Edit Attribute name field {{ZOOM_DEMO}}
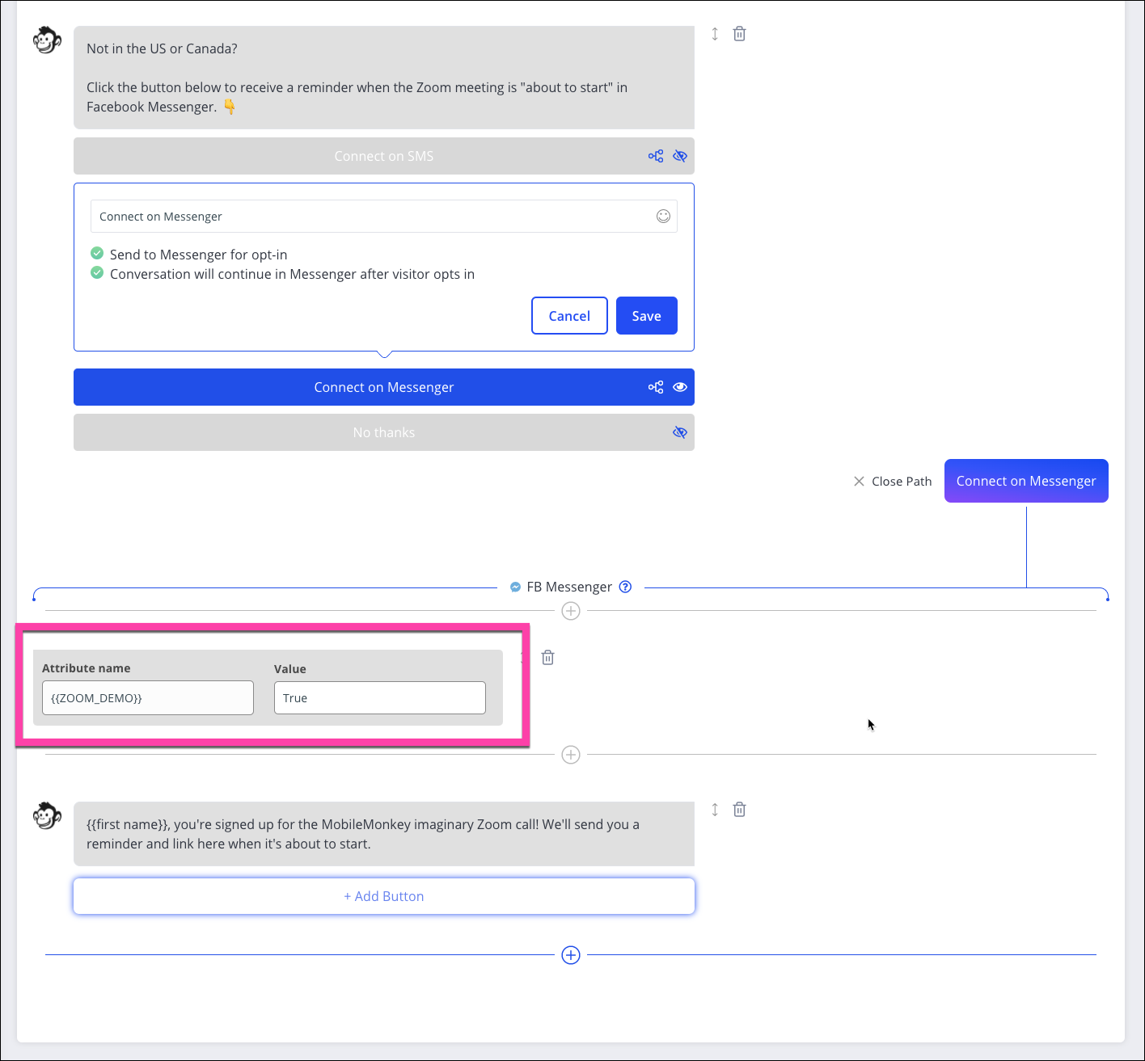The height and width of the screenshot is (1061, 1145). pos(148,697)
